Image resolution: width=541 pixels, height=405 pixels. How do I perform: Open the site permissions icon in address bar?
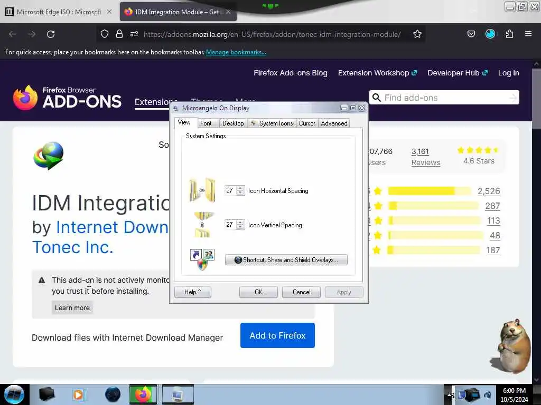134,34
